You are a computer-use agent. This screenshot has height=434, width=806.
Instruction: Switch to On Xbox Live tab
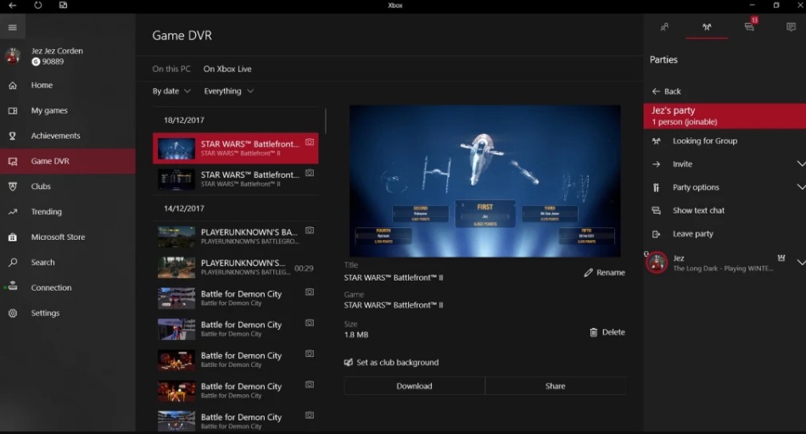(x=227, y=69)
